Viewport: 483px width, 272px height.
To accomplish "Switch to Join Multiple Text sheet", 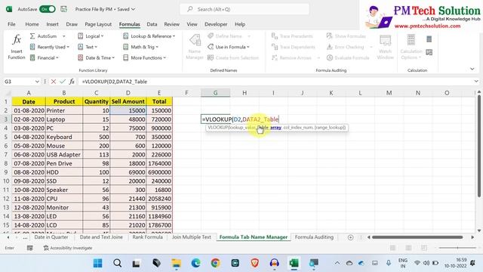I will 191,236.
